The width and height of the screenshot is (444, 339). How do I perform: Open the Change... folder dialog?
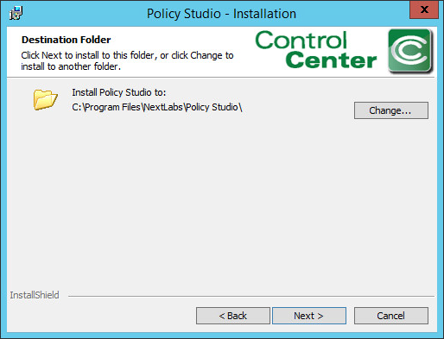(391, 110)
